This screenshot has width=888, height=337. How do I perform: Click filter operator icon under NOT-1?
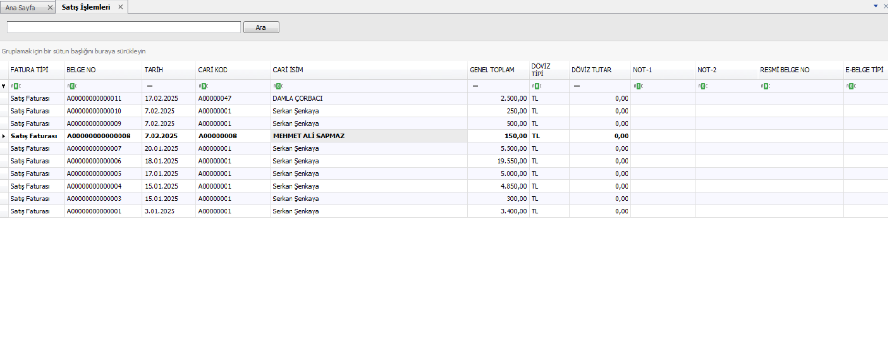pos(638,86)
